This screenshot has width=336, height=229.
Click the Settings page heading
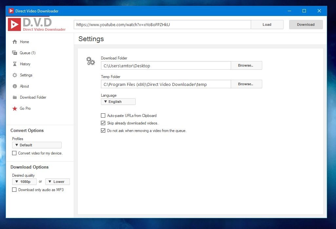[x=91, y=39]
